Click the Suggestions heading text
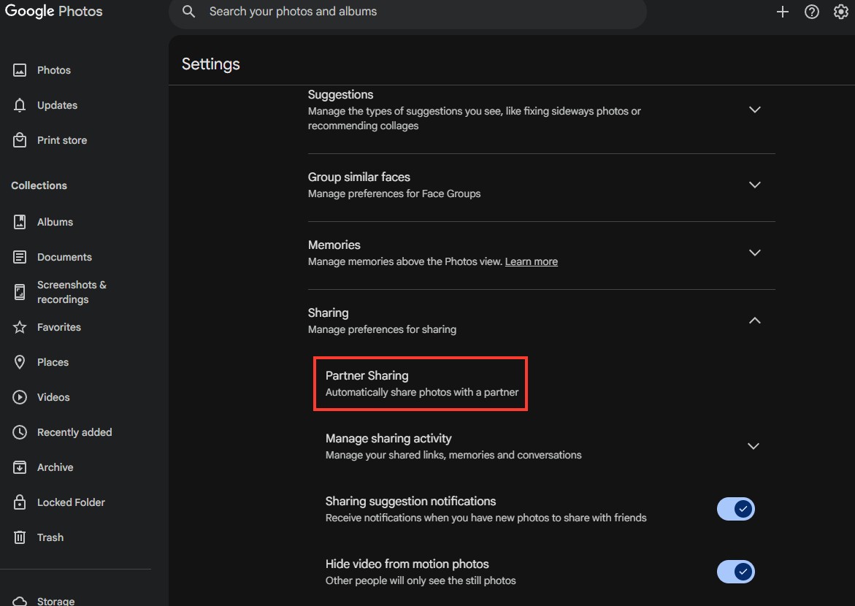Viewport: 855px width, 606px height. [340, 94]
